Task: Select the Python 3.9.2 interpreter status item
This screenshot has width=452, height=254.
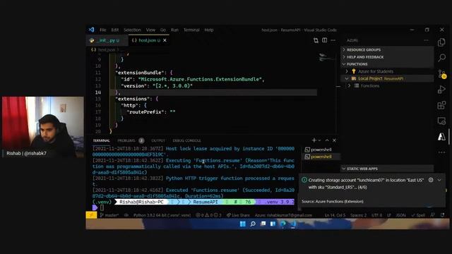Action: point(162,215)
